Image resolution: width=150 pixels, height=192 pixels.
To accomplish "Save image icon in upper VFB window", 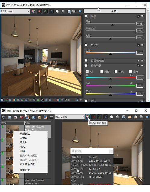I will pos(69,11).
